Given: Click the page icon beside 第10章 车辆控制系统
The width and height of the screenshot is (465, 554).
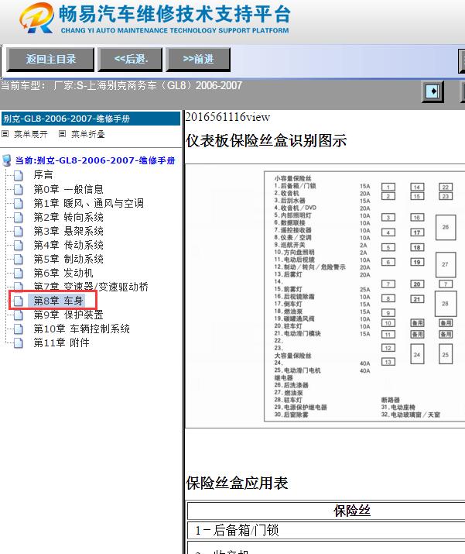Looking at the screenshot, I should coord(19,329).
